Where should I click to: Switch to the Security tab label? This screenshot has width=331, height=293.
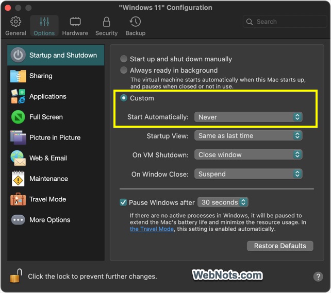tap(106, 33)
